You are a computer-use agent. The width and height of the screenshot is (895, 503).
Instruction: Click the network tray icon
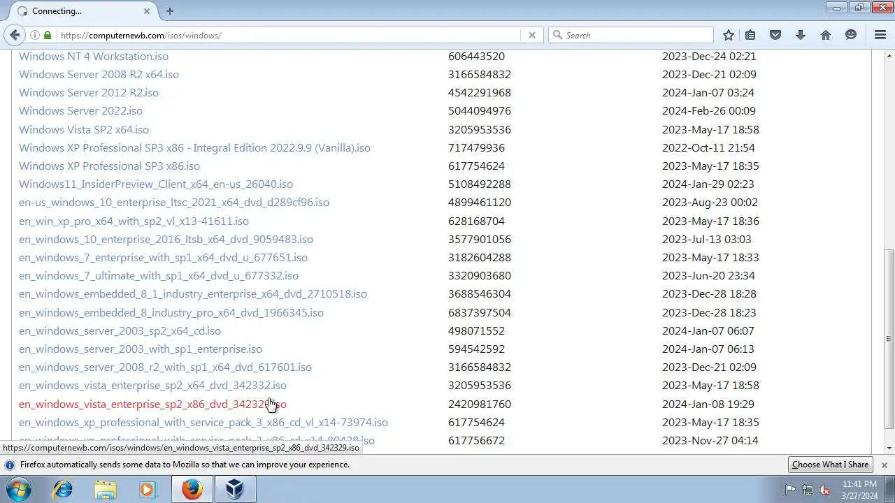pyautogui.click(x=808, y=490)
